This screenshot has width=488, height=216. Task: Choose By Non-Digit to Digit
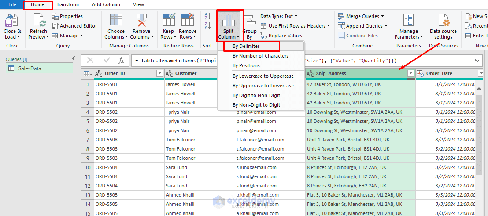(261, 105)
